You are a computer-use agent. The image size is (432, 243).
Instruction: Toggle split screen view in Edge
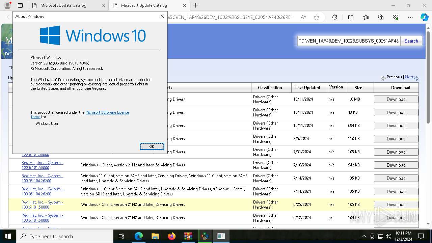(351, 17)
